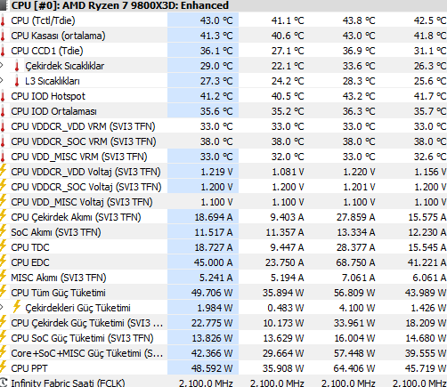Select the CPU IOD Ortalaması label
This screenshot has height=387, width=447.
[x=53, y=111]
